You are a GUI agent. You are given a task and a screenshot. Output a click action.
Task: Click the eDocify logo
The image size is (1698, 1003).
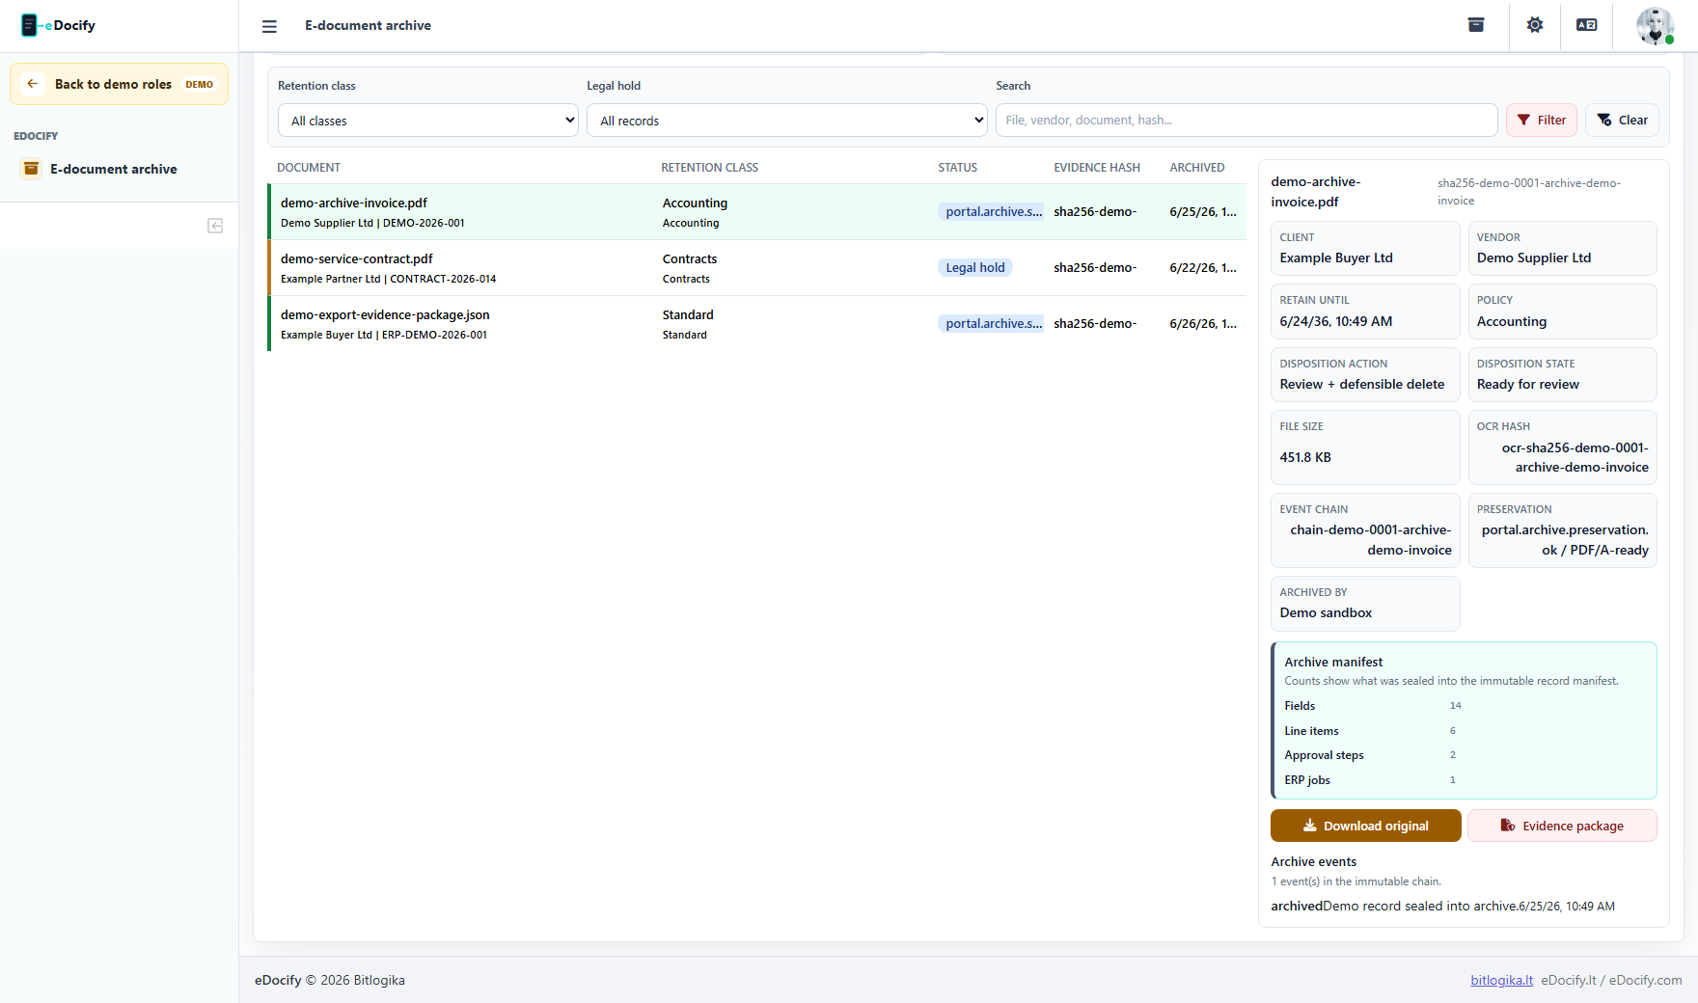point(59,25)
